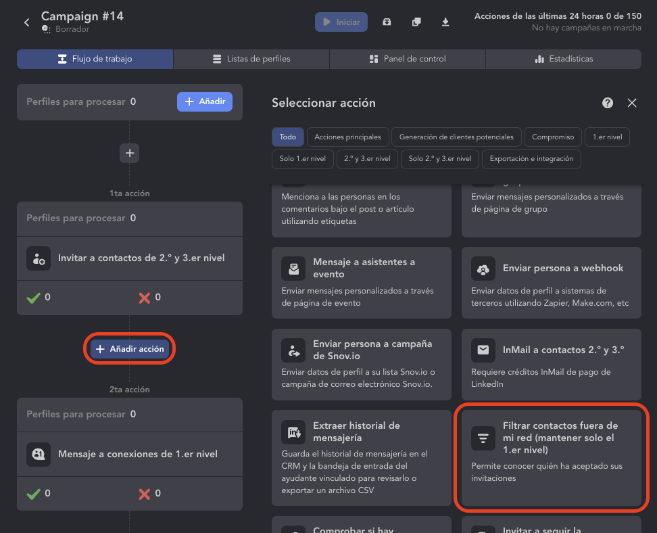Click the InMail envelope icon
The image size is (657, 533).
pyautogui.click(x=483, y=350)
